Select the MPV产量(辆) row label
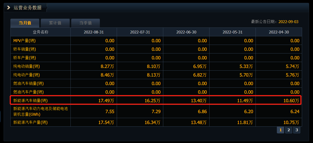This screenshot has height=143, width=313. pyautogui.click(x=24, y=41)
